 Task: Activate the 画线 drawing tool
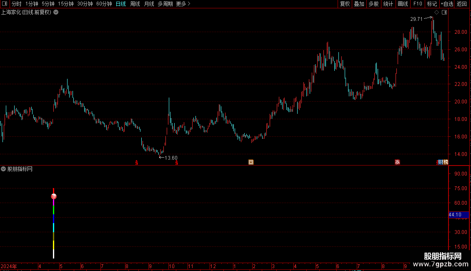403,4
